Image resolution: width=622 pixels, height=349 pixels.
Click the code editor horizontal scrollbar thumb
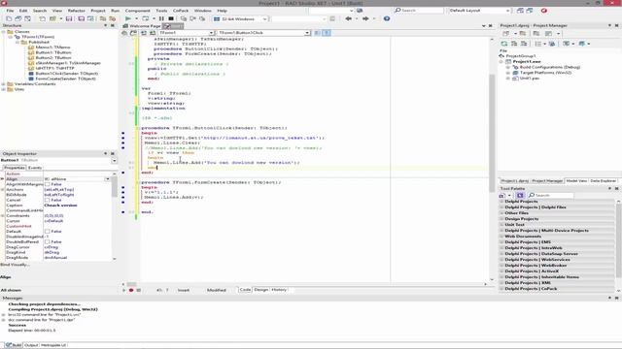point(132,284)
